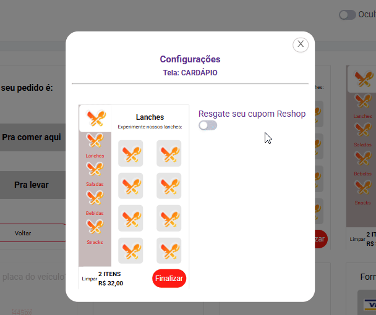
Task: Click the second-row left product thumbnail
Action: [x=130, y=186]
